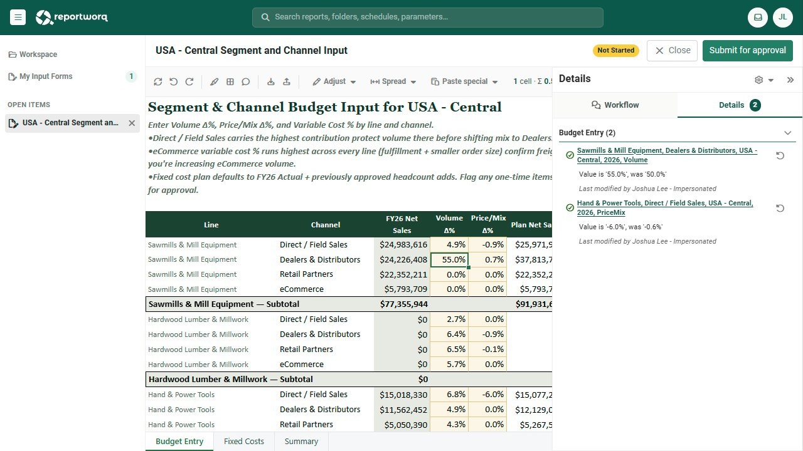Open the Sawmills & Mill Equipment Volume change link

[x=667, y=155]
